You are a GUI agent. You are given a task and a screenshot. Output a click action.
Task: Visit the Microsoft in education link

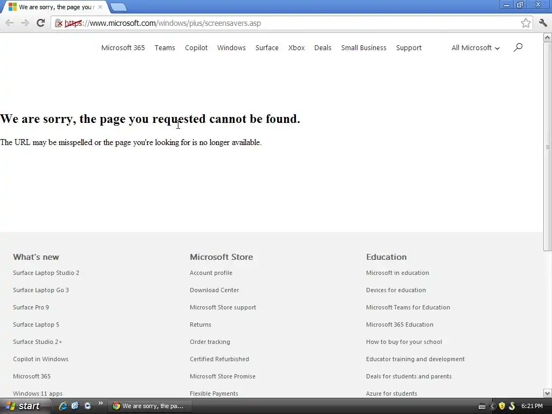[397, 273]
